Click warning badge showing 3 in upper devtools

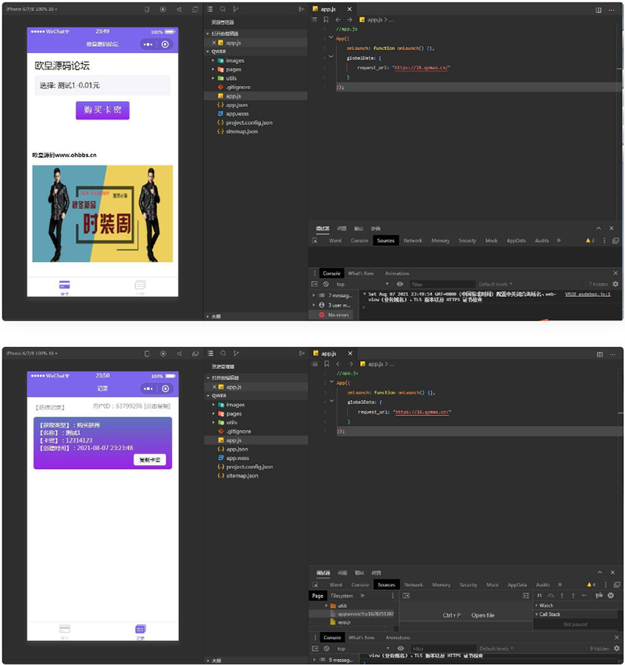pos(590,241)
